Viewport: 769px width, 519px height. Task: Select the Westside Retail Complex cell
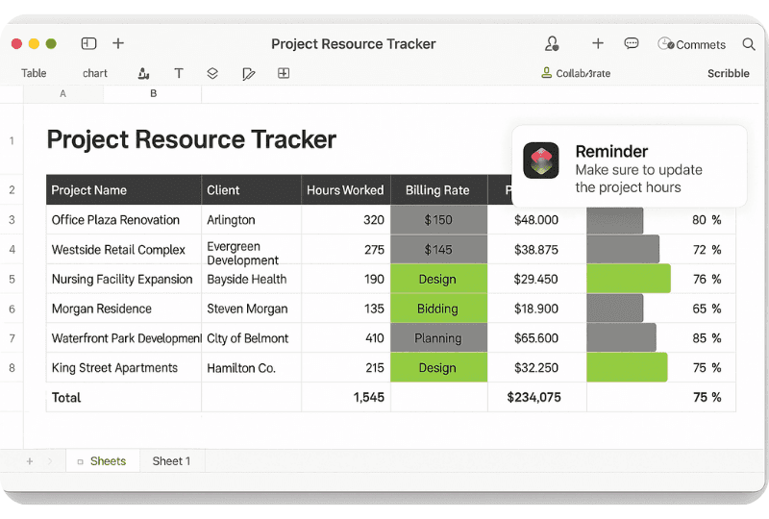pyautogui.click(x=124, y=249)
